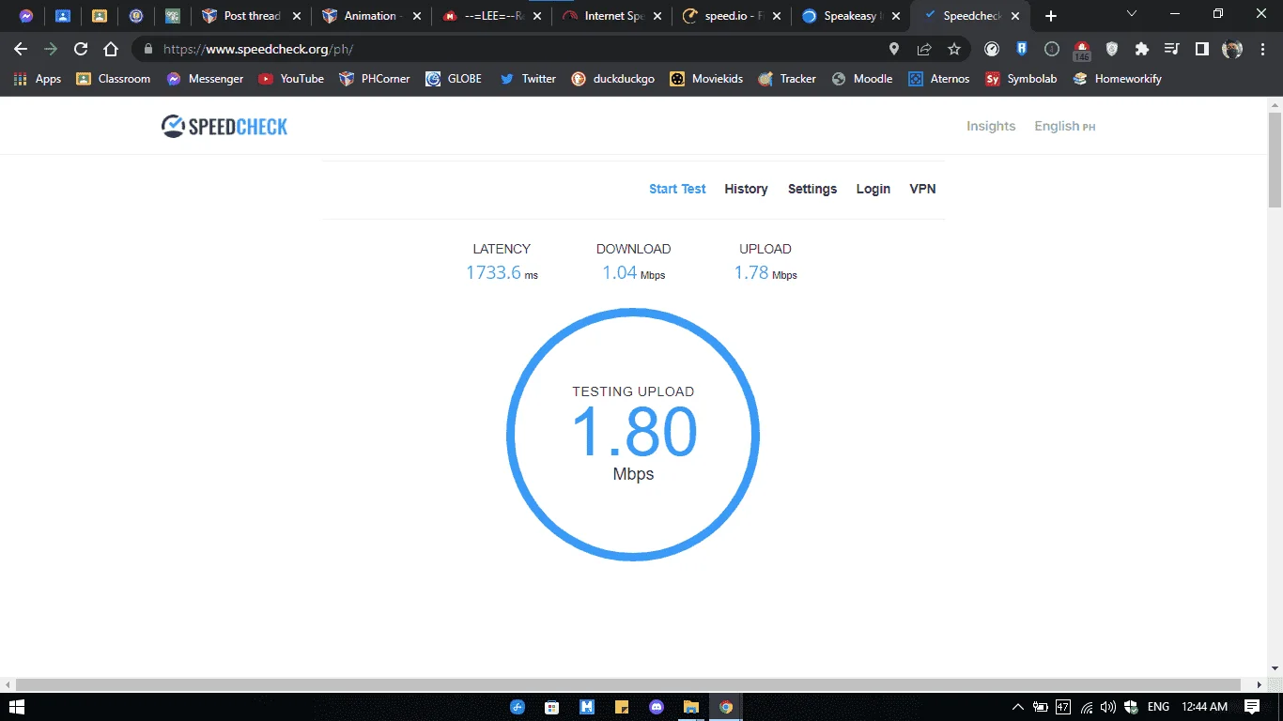Open the tab search dropdown arrow
Screen dimensions: 1283x721
pos(1132,14)
